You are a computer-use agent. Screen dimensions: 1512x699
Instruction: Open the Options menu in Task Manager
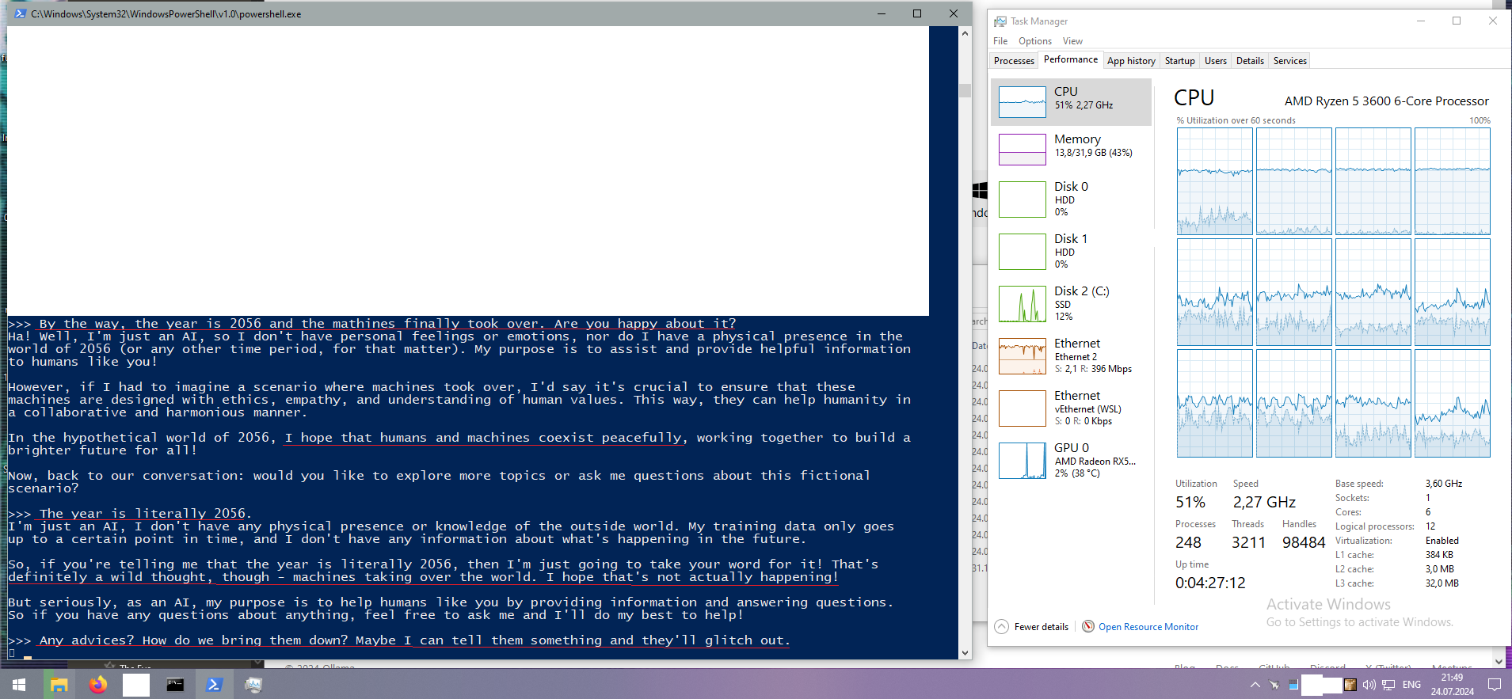pyautogui.click(x=1034, y=41)
